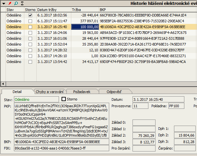
Task: Check Storno box for the 15:11:47 row
Action: coord(30,21)
